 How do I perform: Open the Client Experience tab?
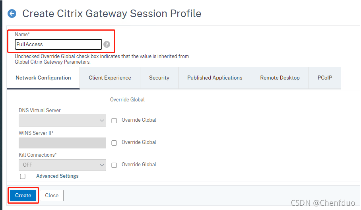tap(110, 78)
